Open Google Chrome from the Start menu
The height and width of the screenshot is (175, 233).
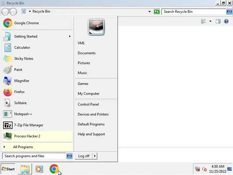tap(38, 23)
